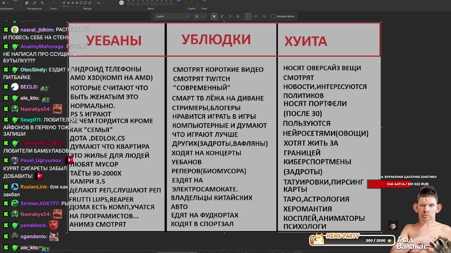Pick the five-point star shape
This screenshot has height=253, width=451.
(x=73, y=3)
